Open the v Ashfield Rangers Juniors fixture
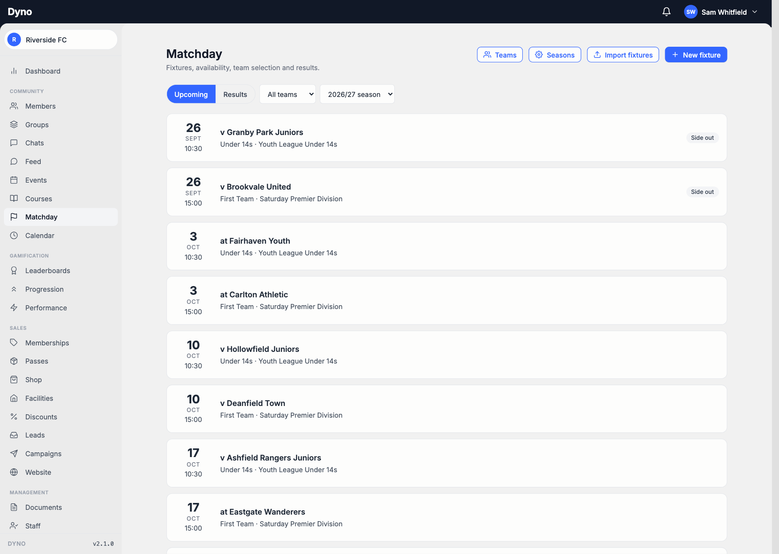The width and height of the screenshot is (779, 554). (x=447, y=463)
